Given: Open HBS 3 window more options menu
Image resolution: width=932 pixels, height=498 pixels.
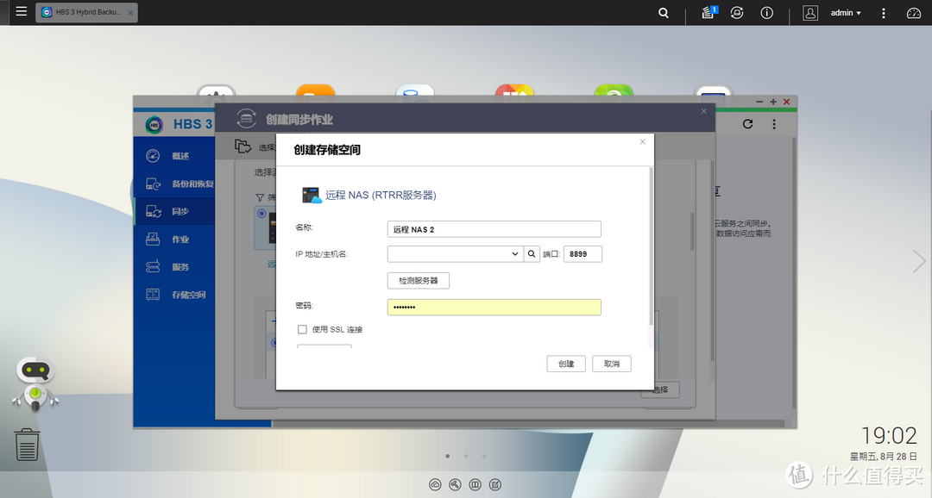Looking at the screenshot, I should coord(774,124).
